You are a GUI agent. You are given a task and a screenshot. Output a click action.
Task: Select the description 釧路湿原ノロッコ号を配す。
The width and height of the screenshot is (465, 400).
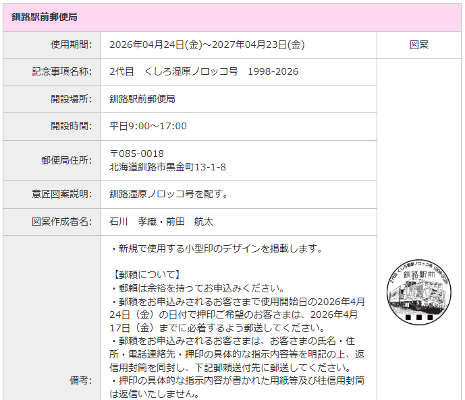coord(169,194)
